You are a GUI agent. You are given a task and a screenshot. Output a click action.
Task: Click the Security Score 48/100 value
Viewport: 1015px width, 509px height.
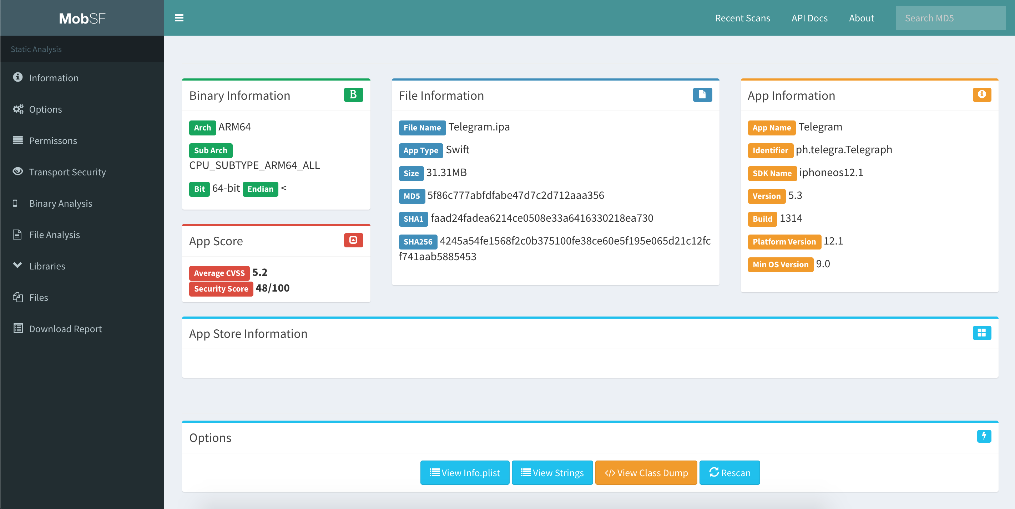coord(272,288)
